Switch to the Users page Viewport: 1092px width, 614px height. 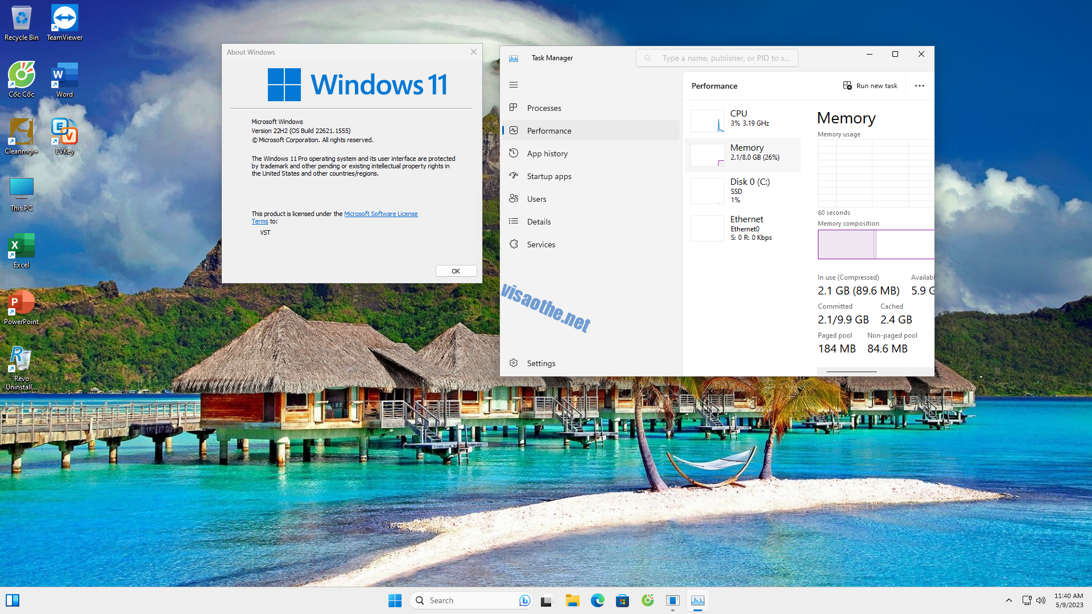591,199
